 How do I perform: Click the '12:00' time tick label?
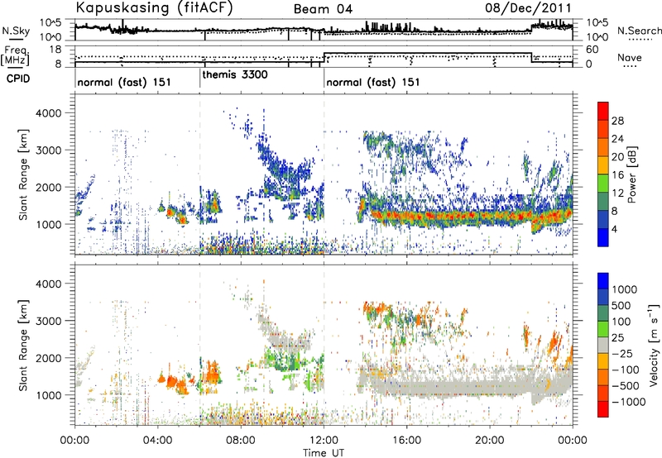[x=324, y=441]
